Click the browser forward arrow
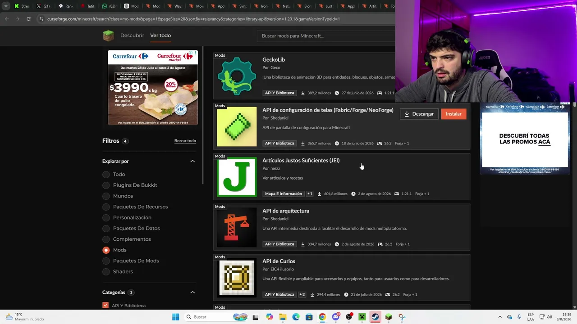 (x=18, y=19)
